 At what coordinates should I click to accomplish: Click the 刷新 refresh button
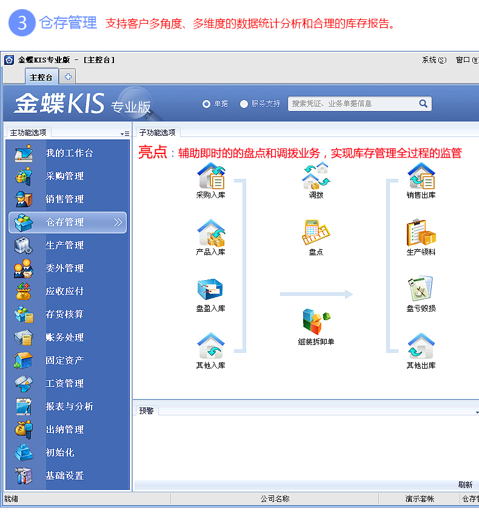tap(465, 484)
